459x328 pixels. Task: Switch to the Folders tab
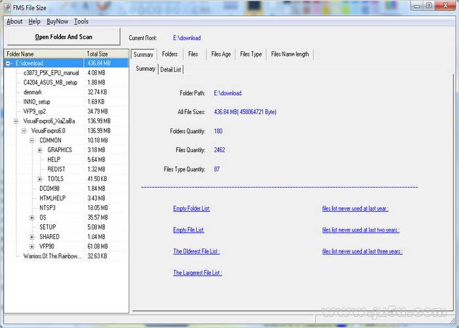[x=170, y=54]
